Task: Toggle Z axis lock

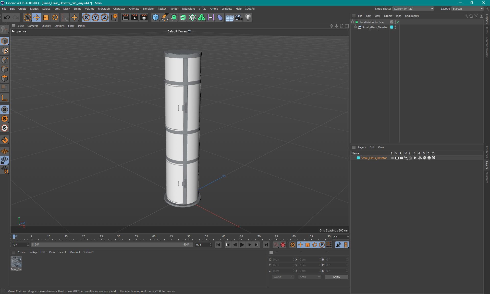Action: [x=105, y=17]
